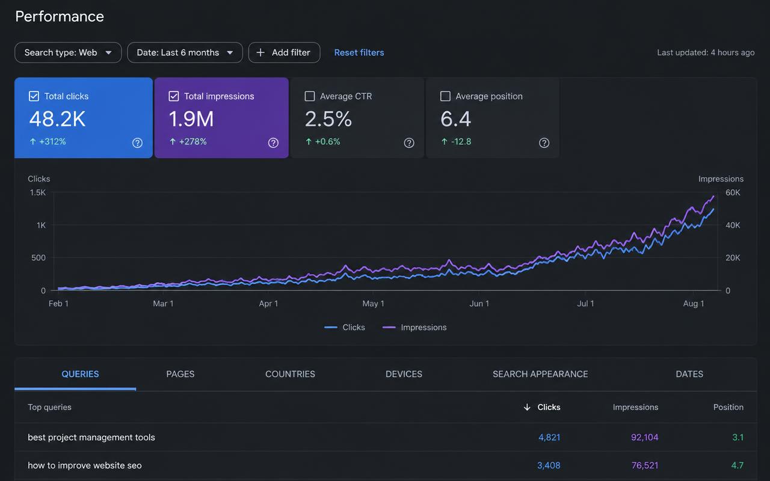Click the 92,104 impressions value
770x481 pixels.
[645, 438]
